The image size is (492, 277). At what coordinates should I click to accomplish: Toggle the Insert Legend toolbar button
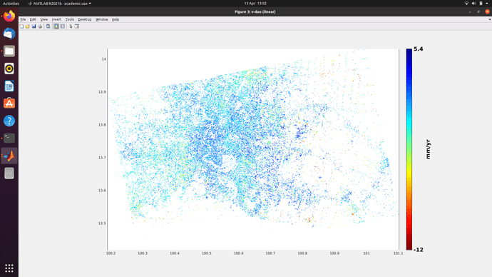tap(63, 26)
